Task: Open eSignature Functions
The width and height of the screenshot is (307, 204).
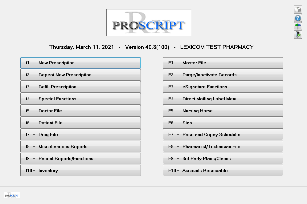Action: 223,87
